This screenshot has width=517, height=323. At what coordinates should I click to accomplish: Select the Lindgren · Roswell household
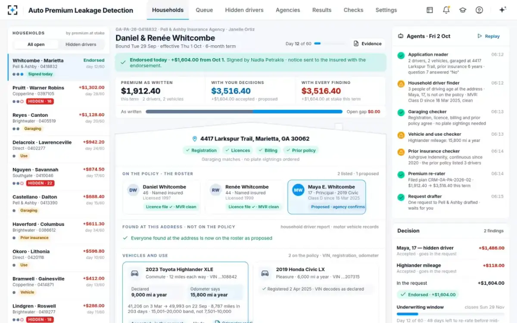(59, 312)
